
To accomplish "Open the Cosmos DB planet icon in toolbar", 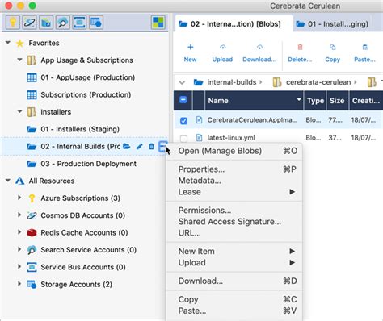I will tap(29, 22).
